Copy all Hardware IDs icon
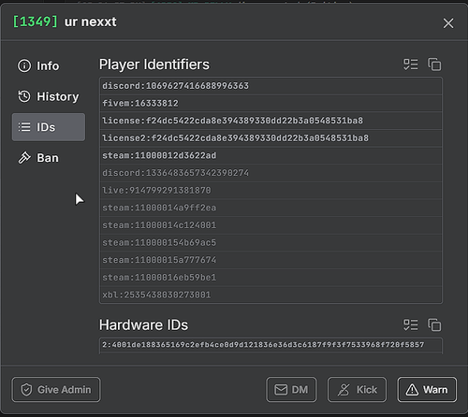This screenshot has width=468, height=417. point(434,325)
